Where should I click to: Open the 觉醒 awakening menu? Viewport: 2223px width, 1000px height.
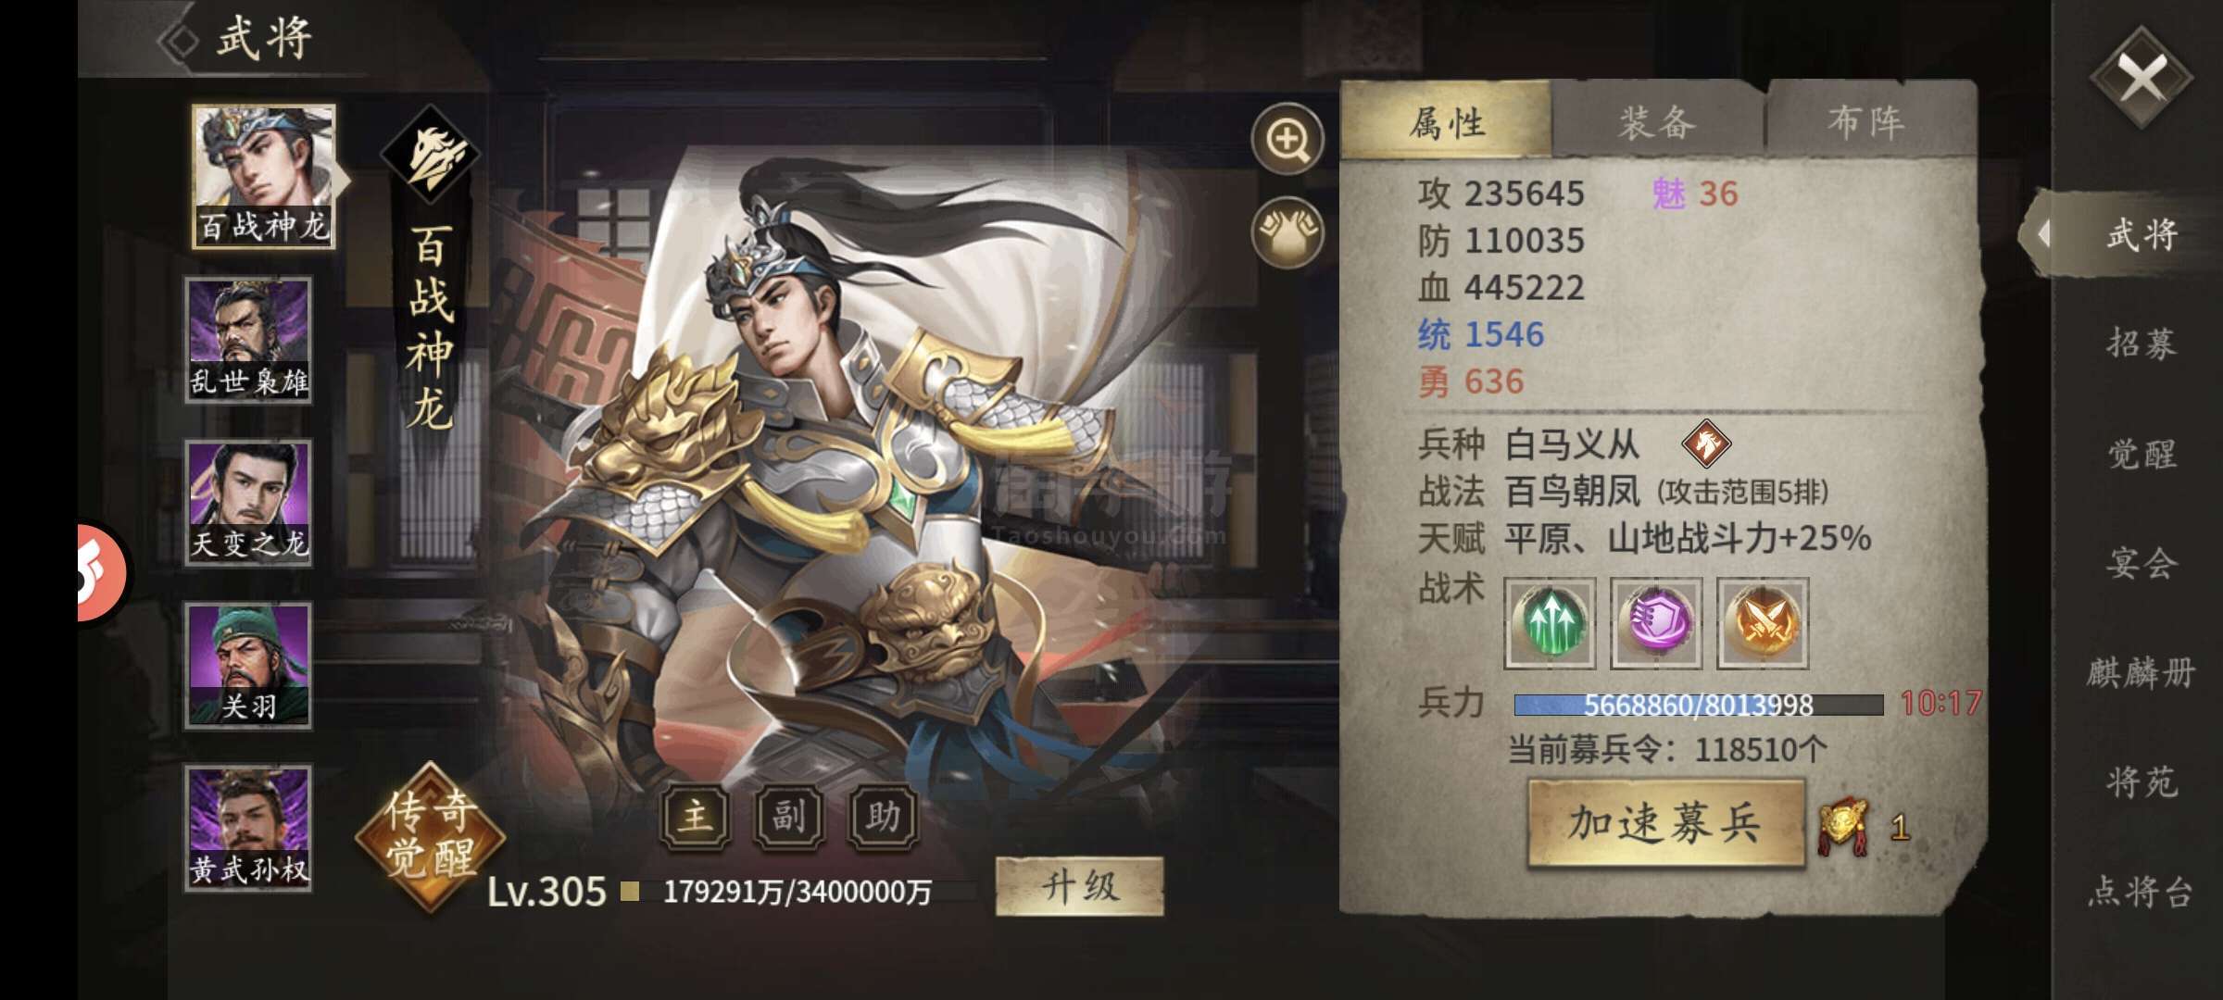click(2141, 454)
